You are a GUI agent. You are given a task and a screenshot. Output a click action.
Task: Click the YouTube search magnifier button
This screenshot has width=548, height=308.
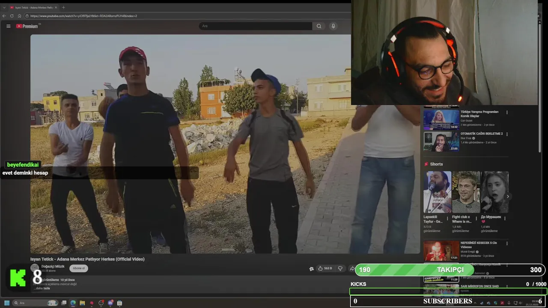(x=319, y=26)
